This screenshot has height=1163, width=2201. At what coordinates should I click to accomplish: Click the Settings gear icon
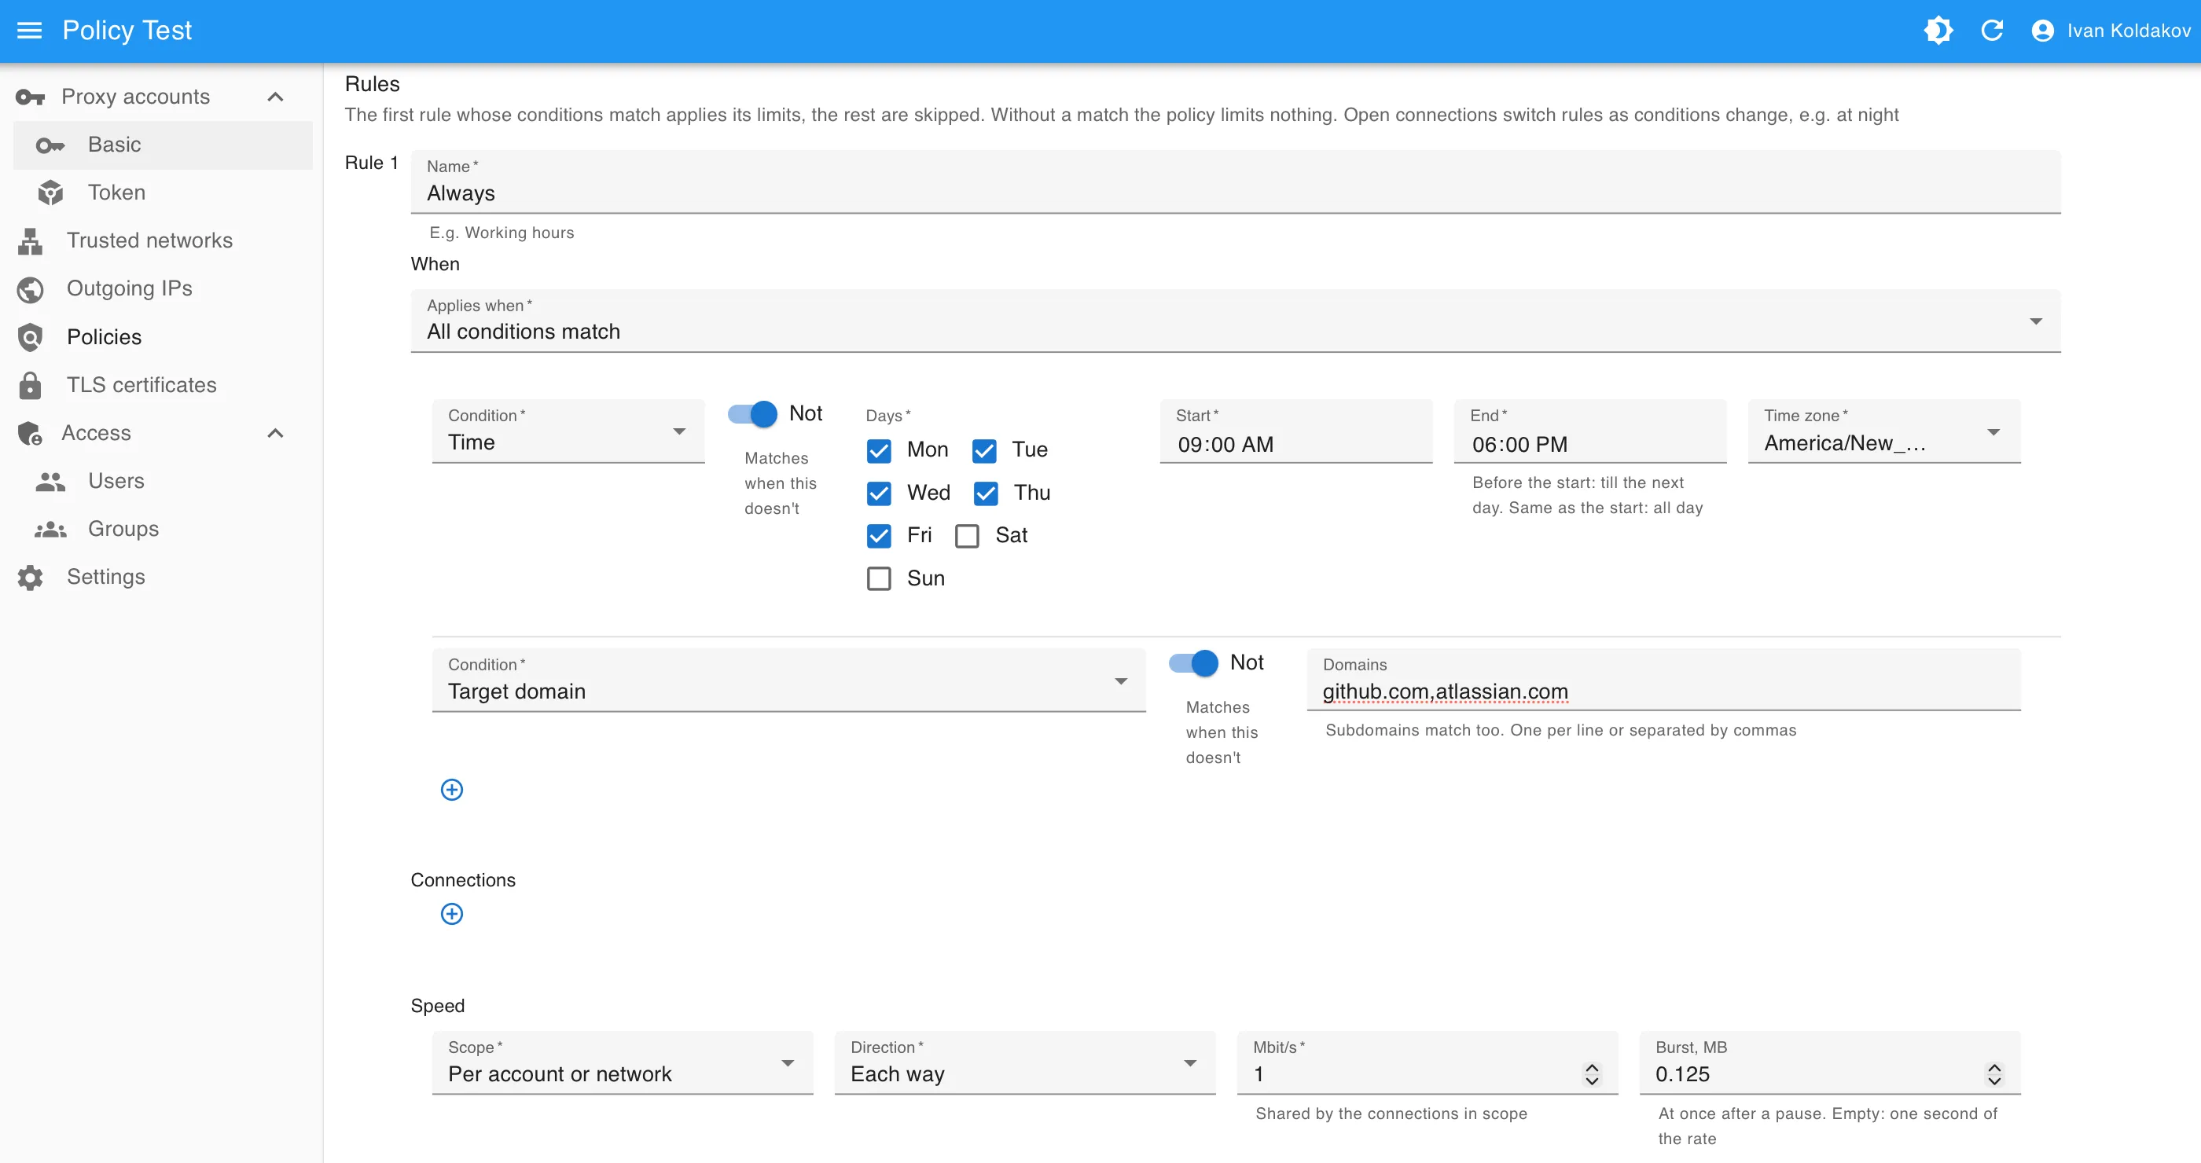point(30,578)
